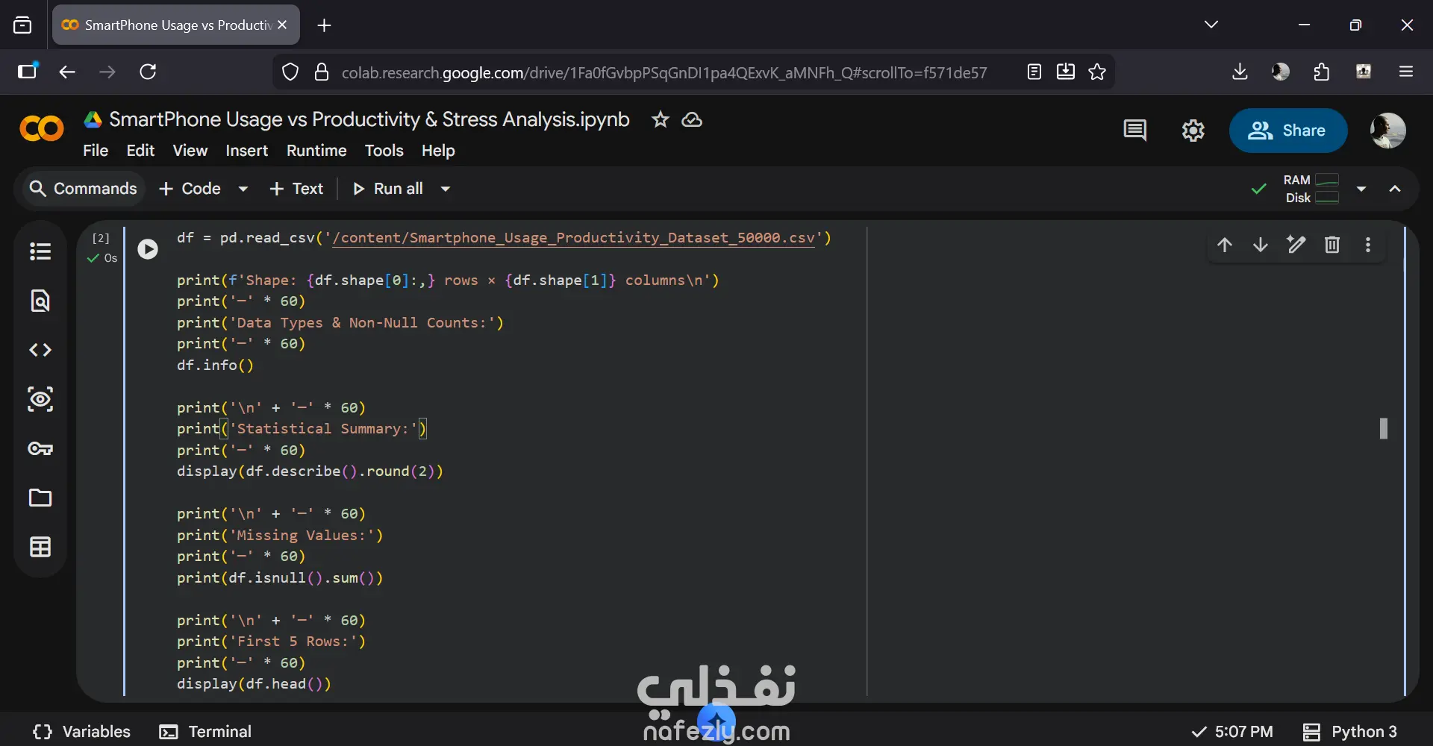Toggle reader view icon in address bar
Screen dimensions: 1433x746
pos(1034,72)
